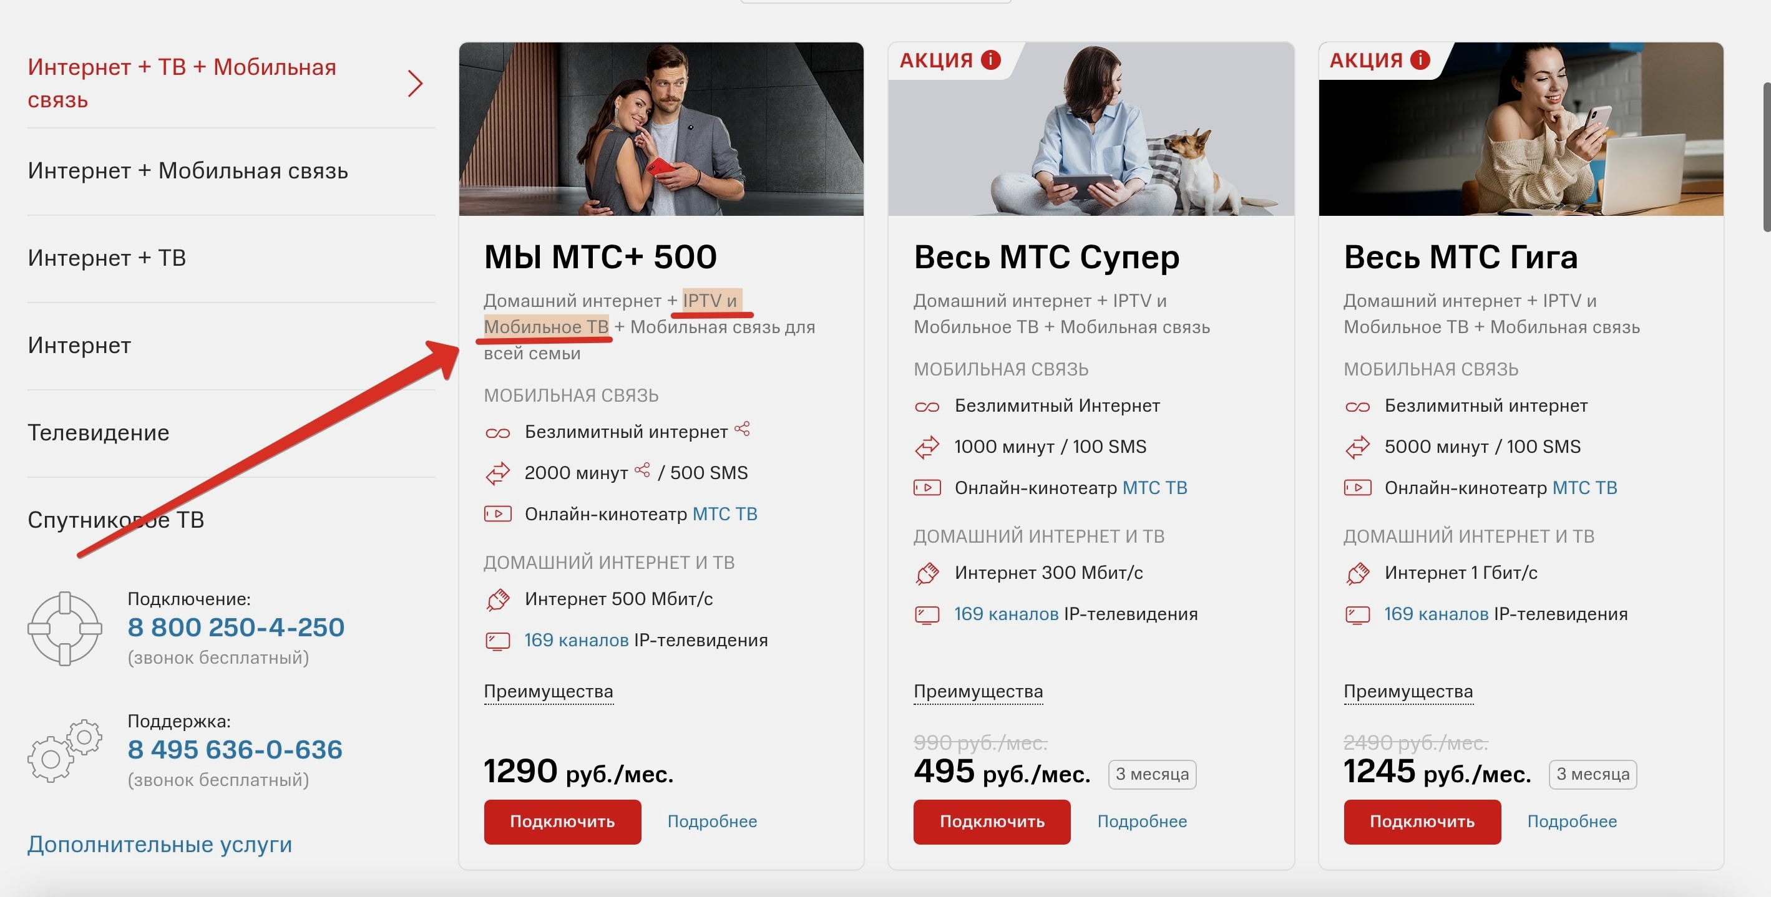Viewport: 1771px width, 897px height.
Task: Click the TV icon beside 169 каналов in МЫ МТС+ 500
Action: 498,641
